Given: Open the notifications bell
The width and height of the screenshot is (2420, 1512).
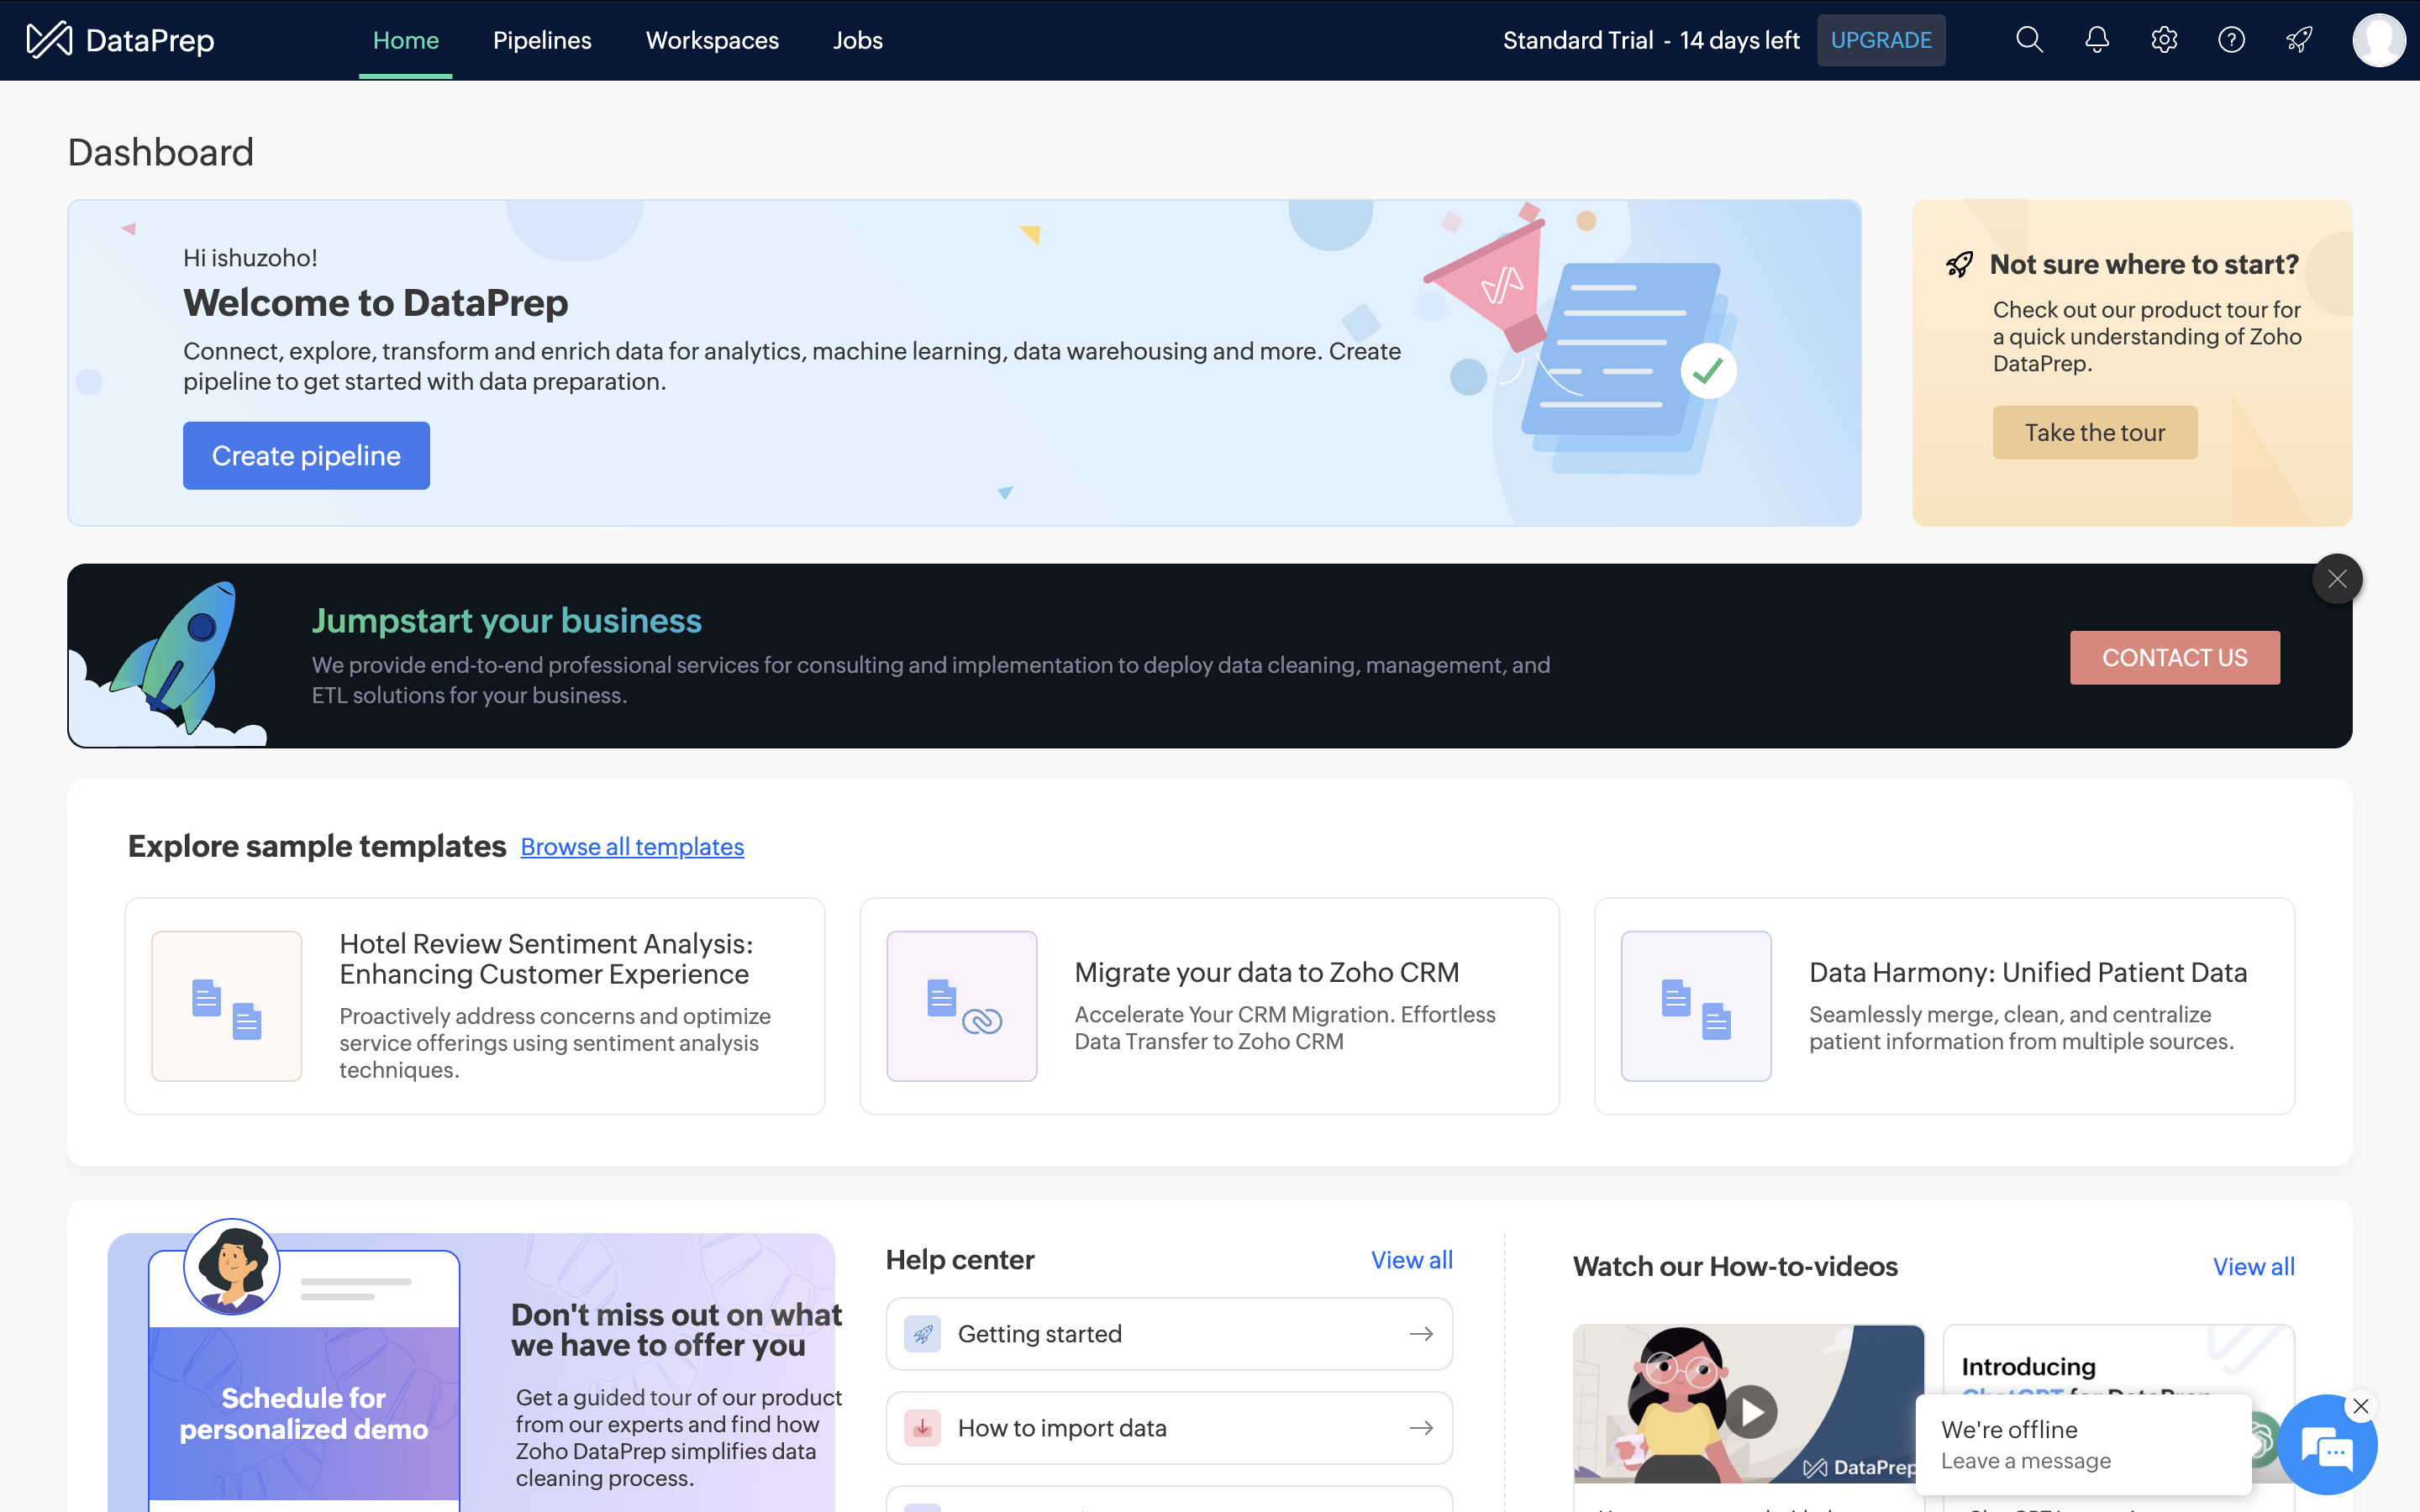Looking at the screenshot, I should [2097, 40].
